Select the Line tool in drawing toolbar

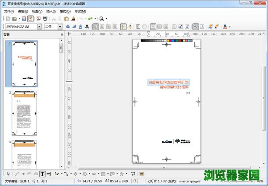pyautogui.click(x=17, y=173)
